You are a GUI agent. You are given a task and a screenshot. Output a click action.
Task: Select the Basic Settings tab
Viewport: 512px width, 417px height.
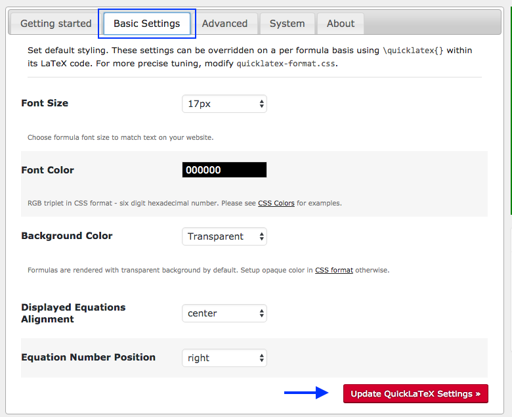pyautogui.click(x=146, y=24)
